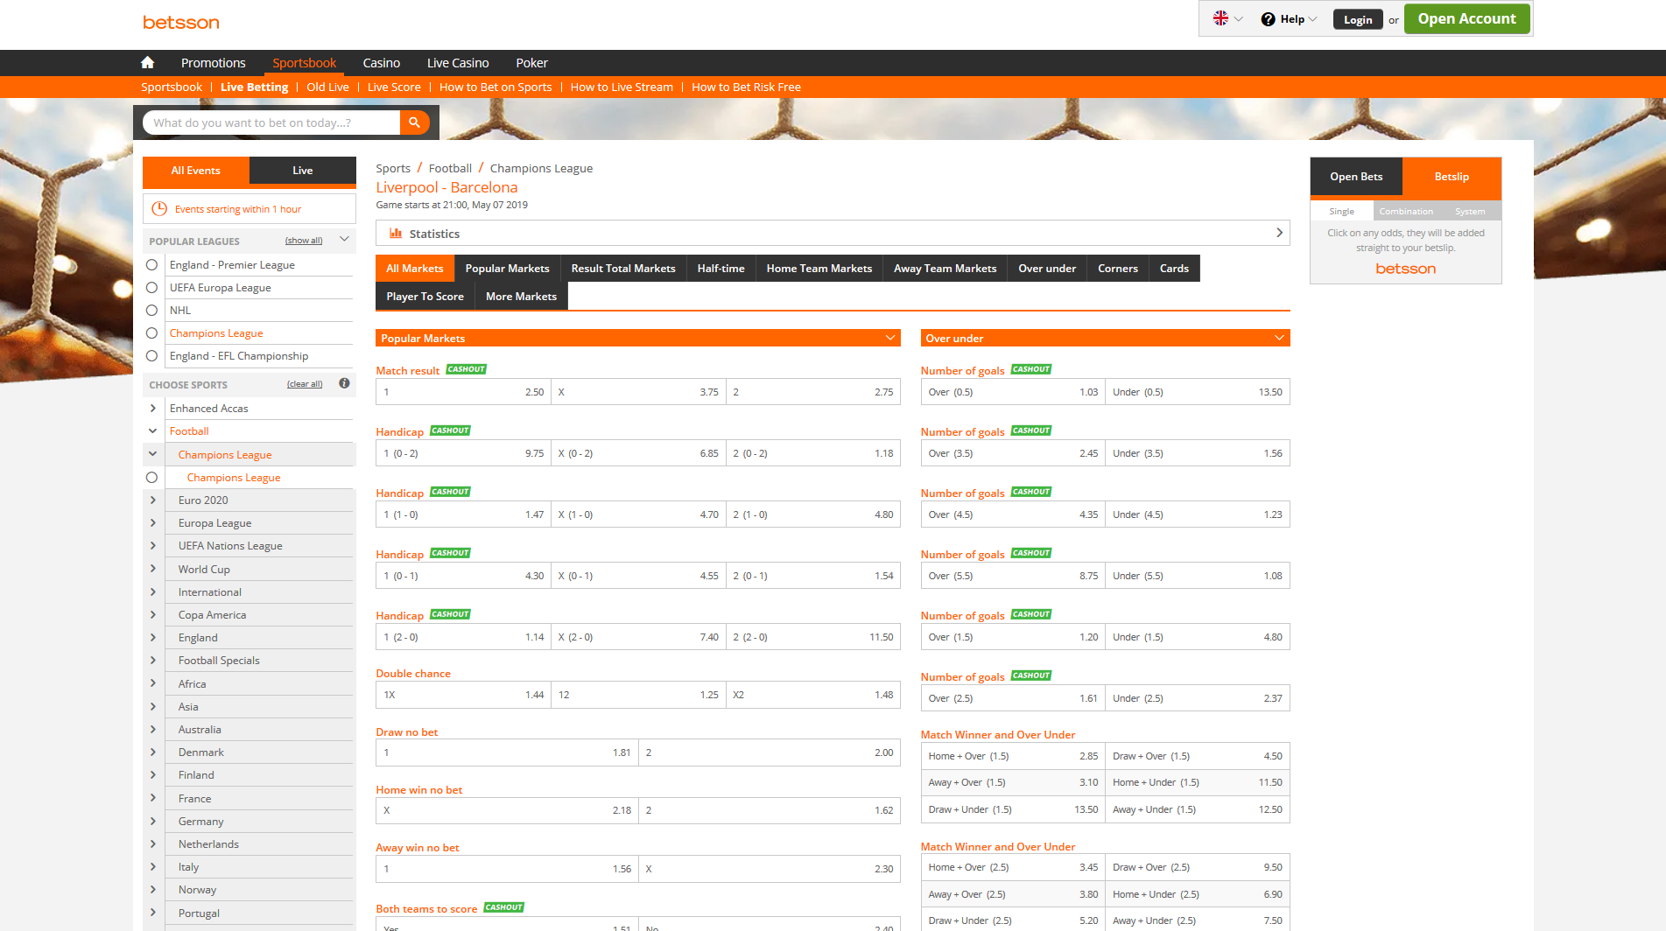Expand the World Cup tree item
This screenshot has width=1666, height=931.
click(152, 569)
